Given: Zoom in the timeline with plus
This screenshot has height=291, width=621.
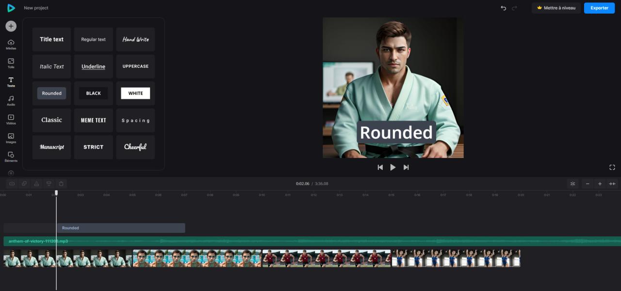Looking at the screenshot, I should [600, 184].
